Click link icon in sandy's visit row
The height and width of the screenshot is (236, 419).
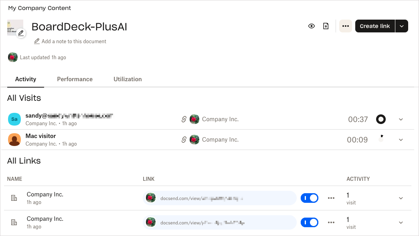(184, 119)
